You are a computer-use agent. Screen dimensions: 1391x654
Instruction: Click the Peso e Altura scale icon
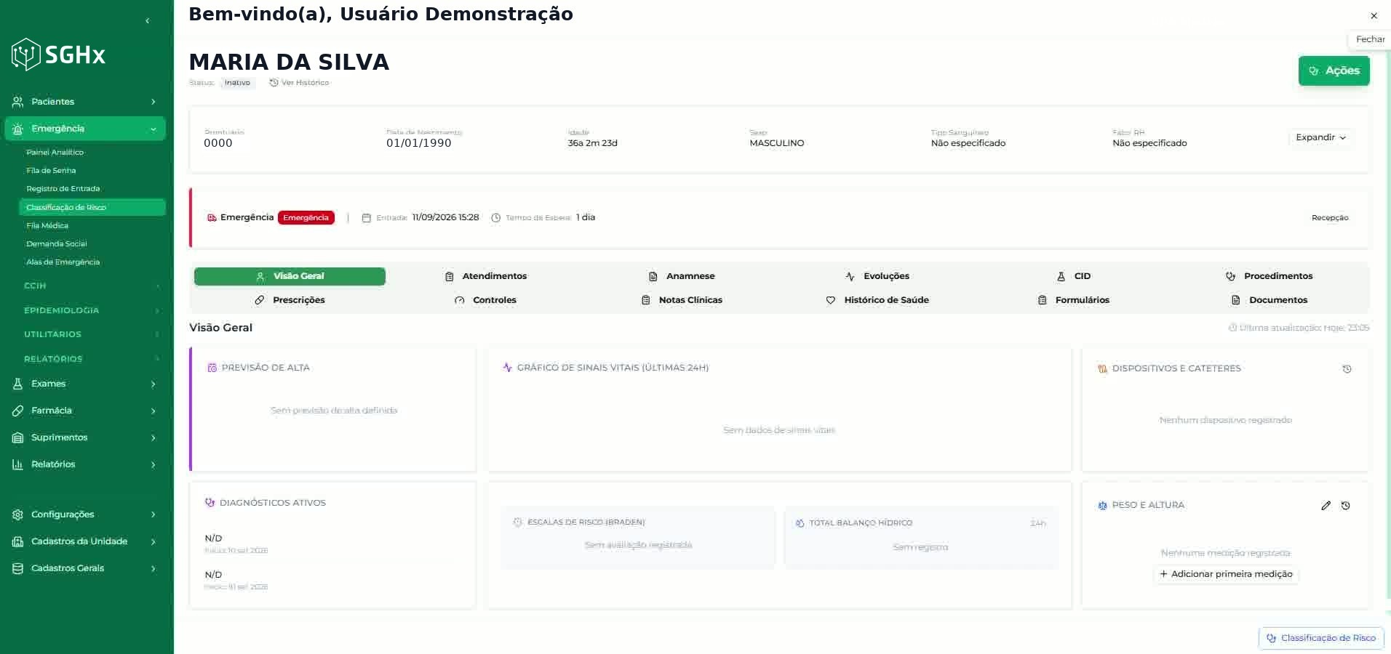tap(1102, 506)
